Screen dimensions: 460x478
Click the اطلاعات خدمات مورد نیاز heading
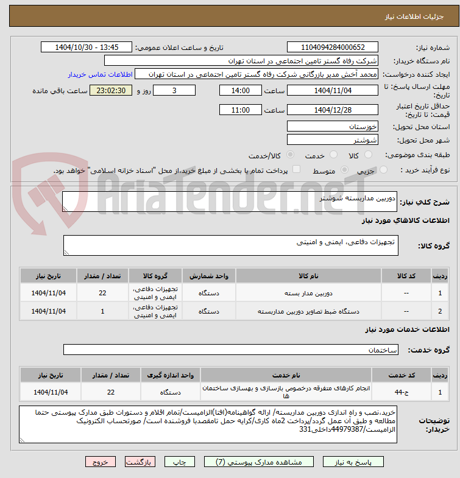click(x=407, y=329)
